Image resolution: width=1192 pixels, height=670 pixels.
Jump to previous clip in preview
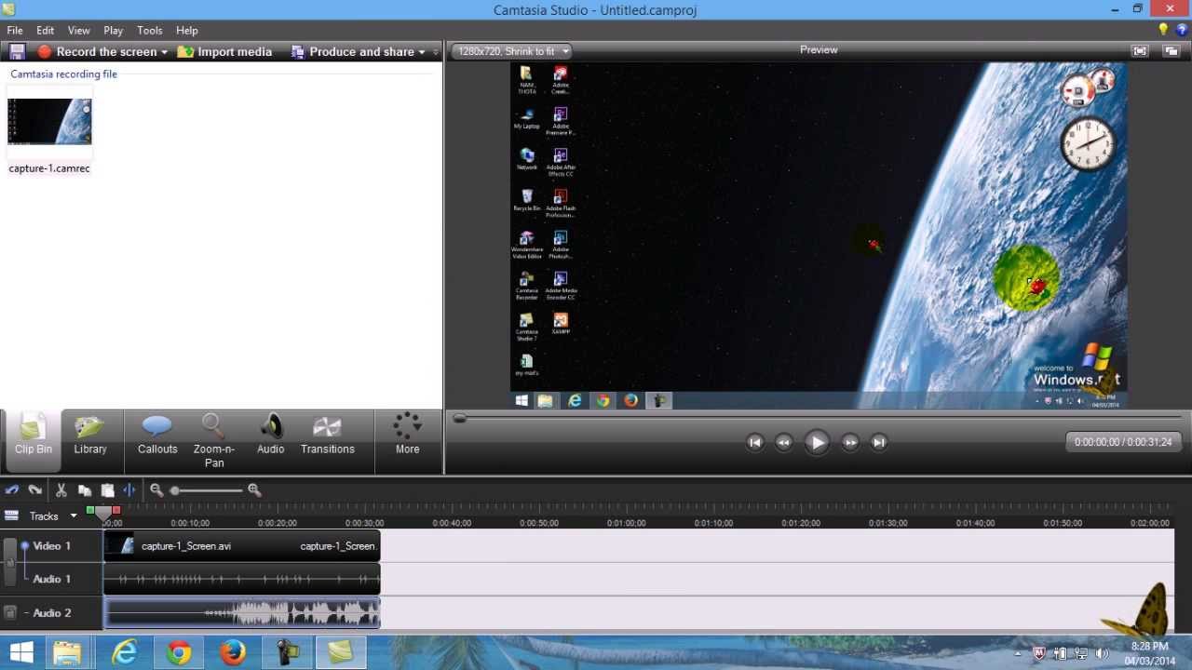click(x=755, y=443)
